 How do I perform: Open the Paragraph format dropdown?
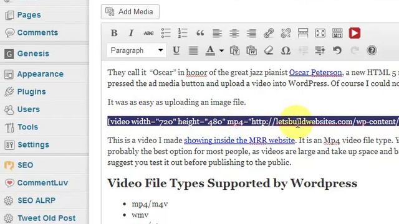point(137,50)
